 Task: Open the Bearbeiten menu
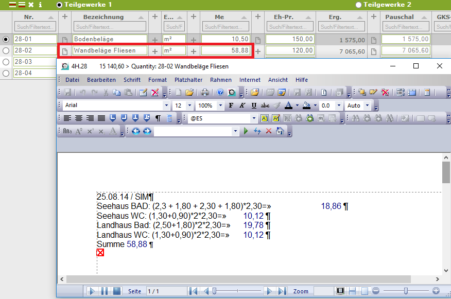[x=101, y=80]
